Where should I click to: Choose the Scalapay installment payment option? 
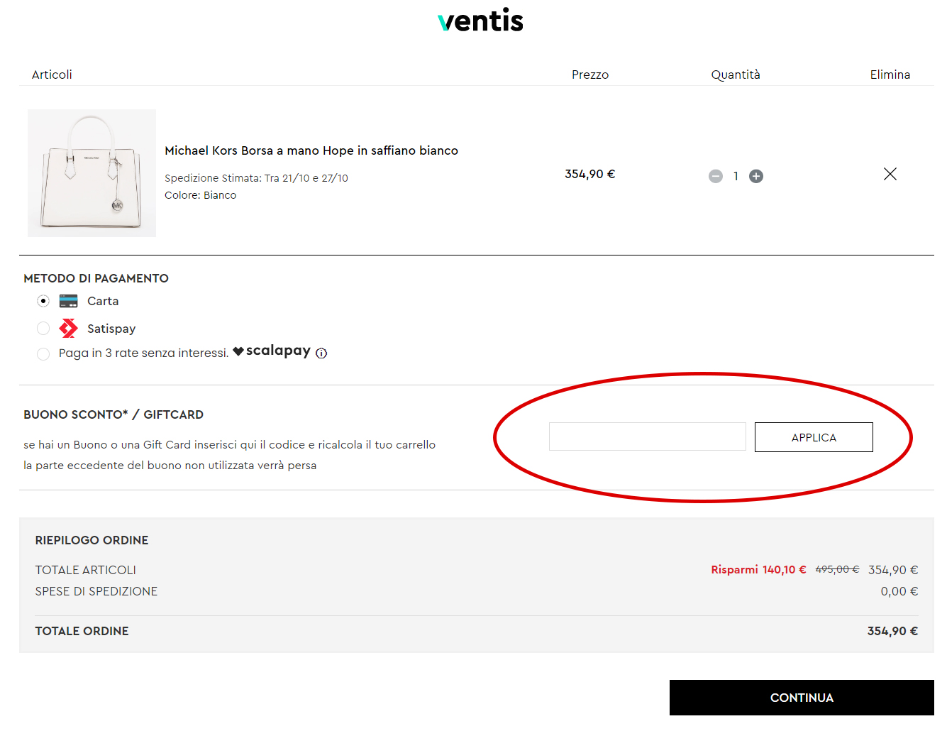(43, 353)
